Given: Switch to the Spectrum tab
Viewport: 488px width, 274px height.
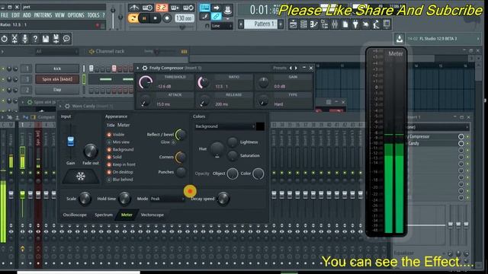Looking at the screenshot, I should click(104, 215).
